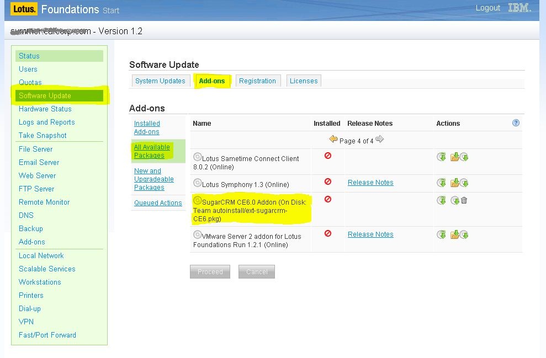Open Remote Monitor in the sidebar
This screenshot has width=546, height=358.
click(x=44, y=202)
